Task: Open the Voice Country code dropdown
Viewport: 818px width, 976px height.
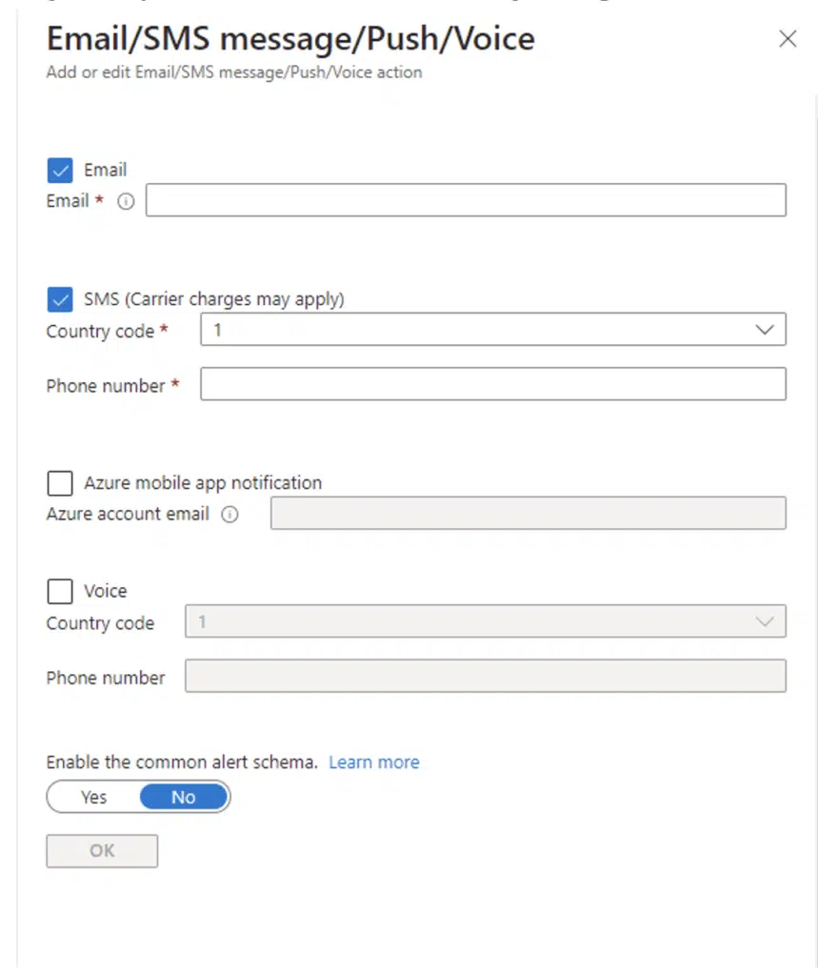Action: [486, 621]
